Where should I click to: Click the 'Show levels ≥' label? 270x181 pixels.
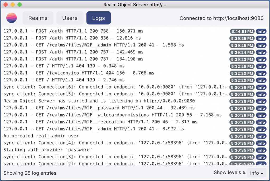pos(229,172)
